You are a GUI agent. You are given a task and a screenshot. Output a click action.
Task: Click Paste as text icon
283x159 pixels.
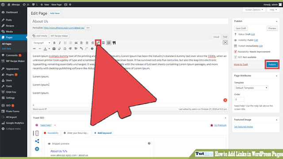point(54,49)
